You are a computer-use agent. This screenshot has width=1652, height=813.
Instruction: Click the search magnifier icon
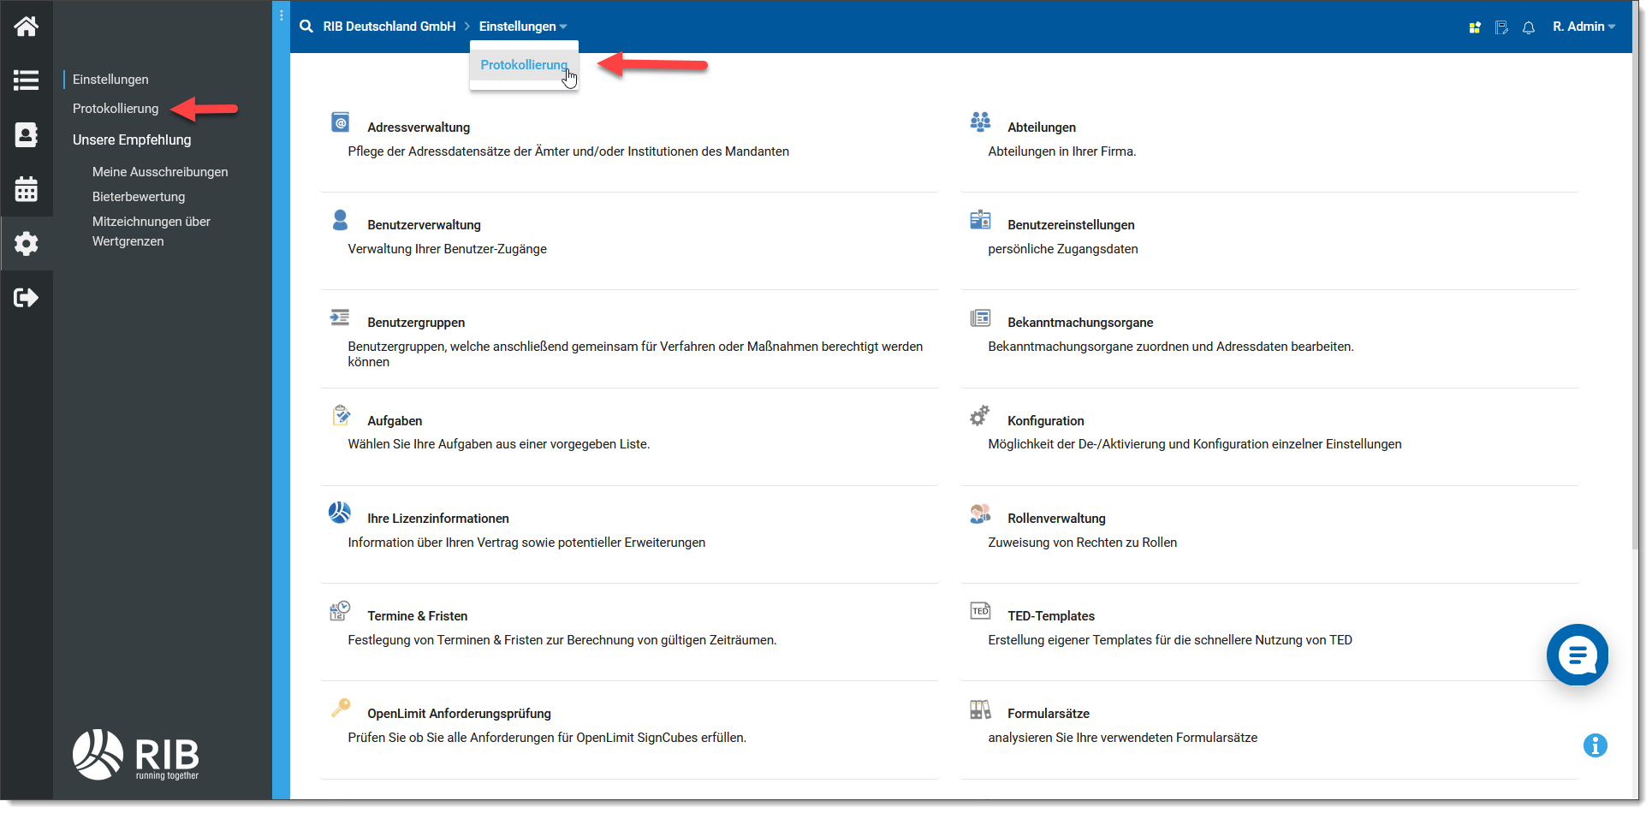pyautogui.click(x=306, y=27)
